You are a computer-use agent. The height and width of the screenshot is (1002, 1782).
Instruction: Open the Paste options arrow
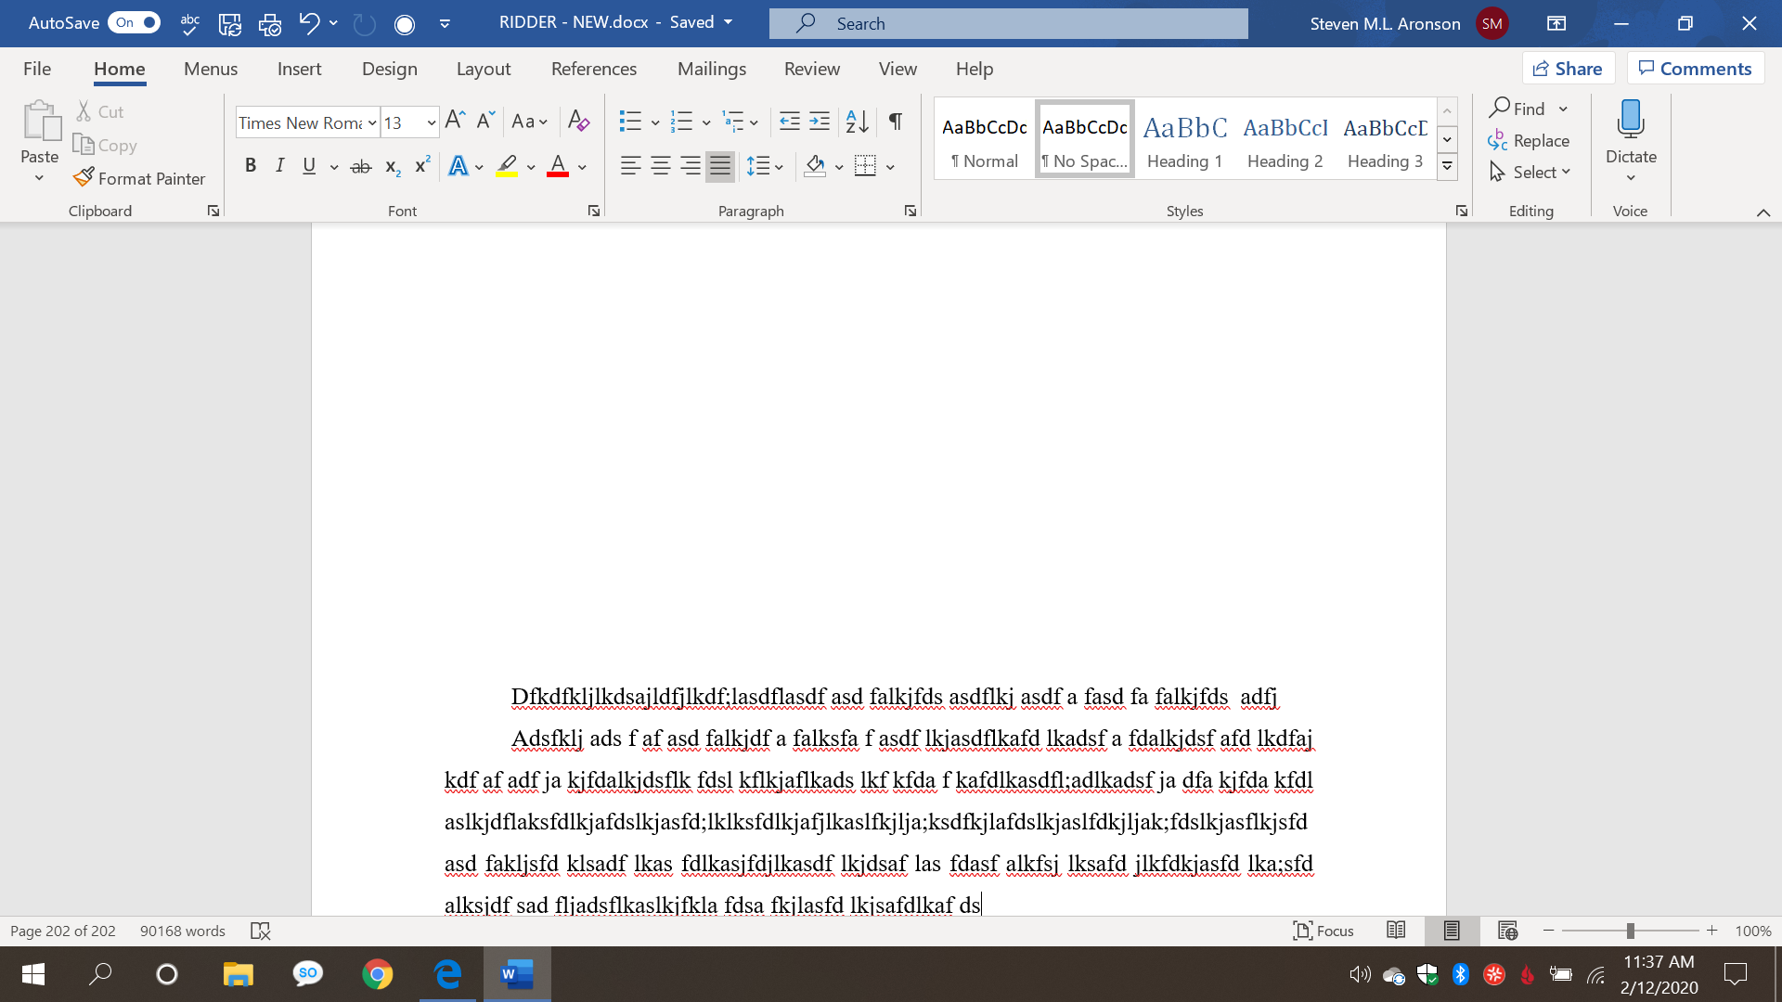[x=39, y=178]
